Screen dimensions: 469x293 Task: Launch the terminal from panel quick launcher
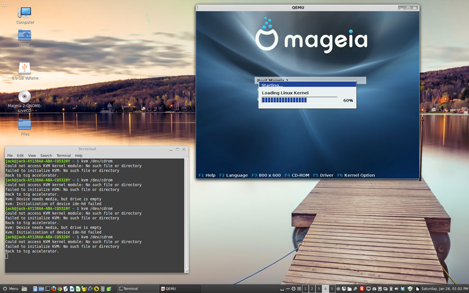[47, 289]
